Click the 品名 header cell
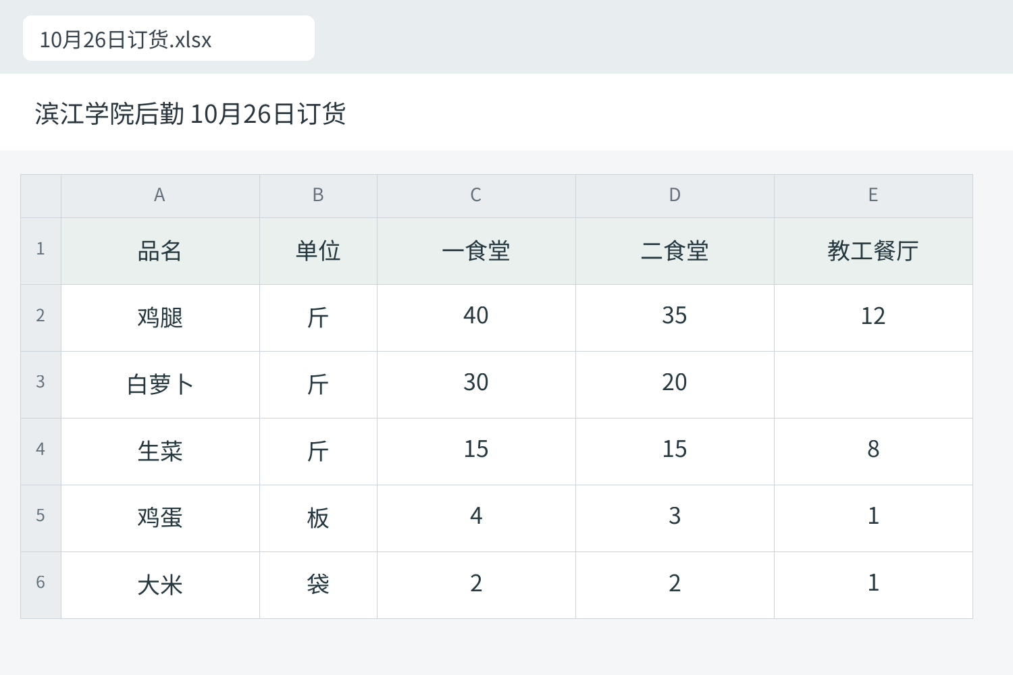Image resolution: width=1013 pixels, height=675 pixels. (x=160, y=251)
